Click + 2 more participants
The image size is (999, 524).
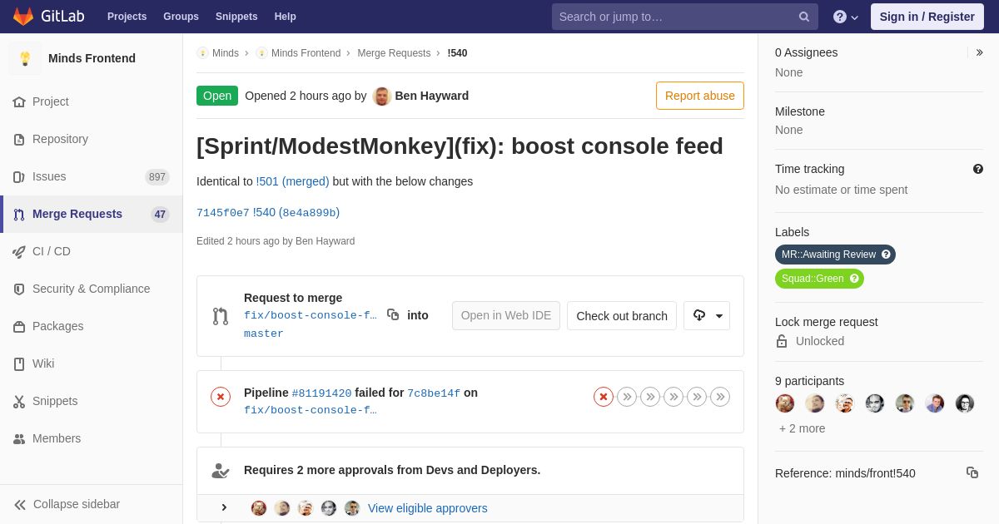coord(803,428)
